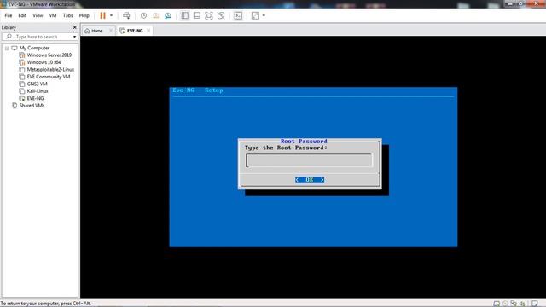Select My Computer in the library
This screenshot has width=546, height=307.
34,48
